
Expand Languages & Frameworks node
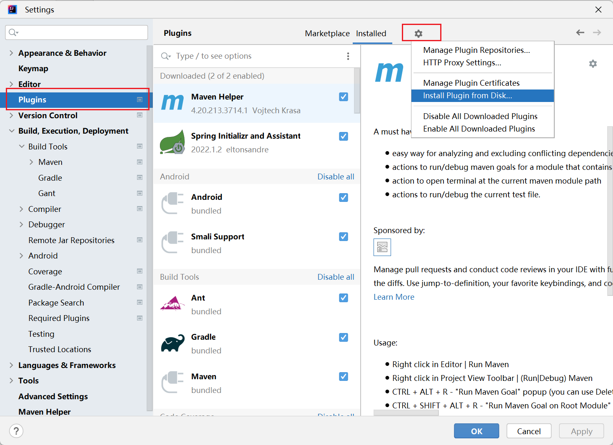(x=11, y=365)
